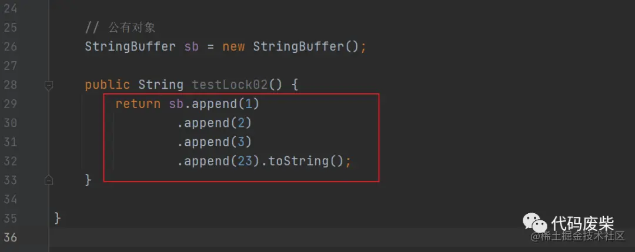Click the number 23 argument
The image size is (635, 252).
pos(245,162)
